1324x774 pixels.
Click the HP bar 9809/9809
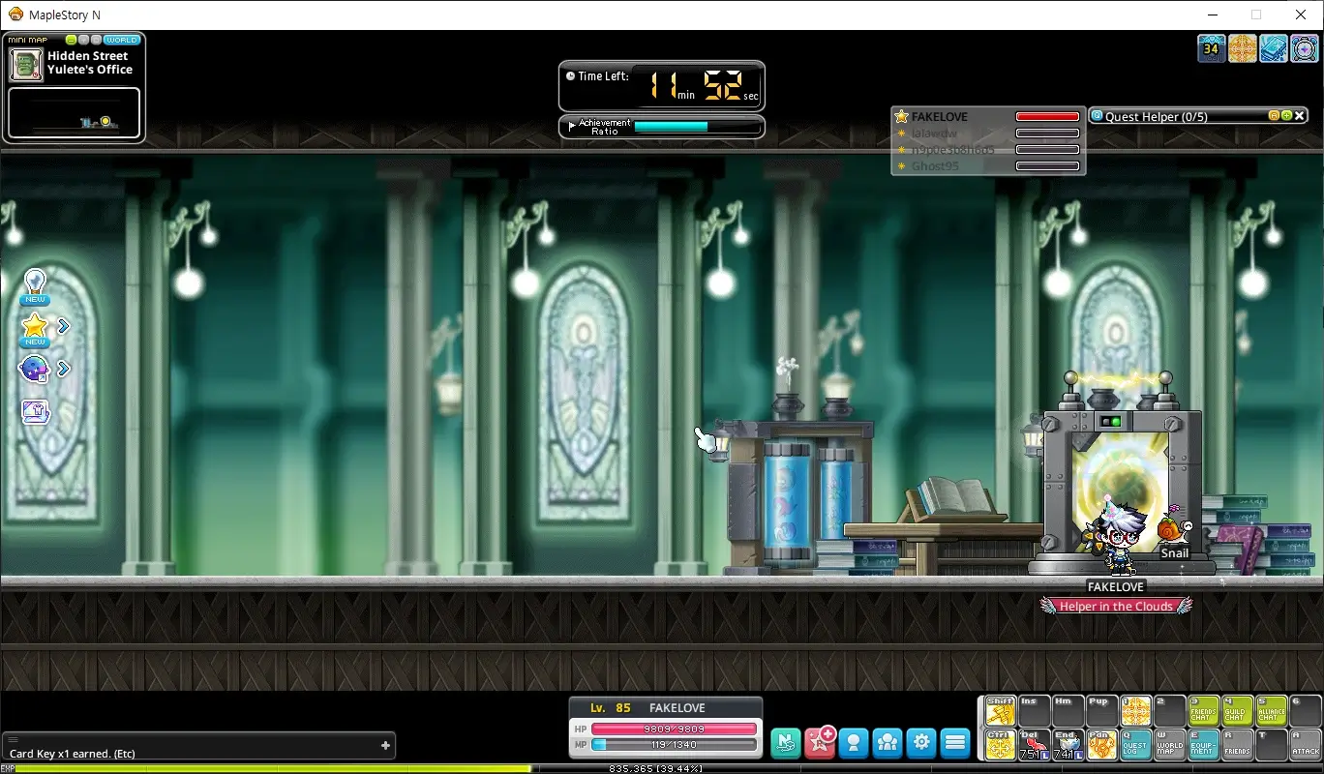click(675, 729)
